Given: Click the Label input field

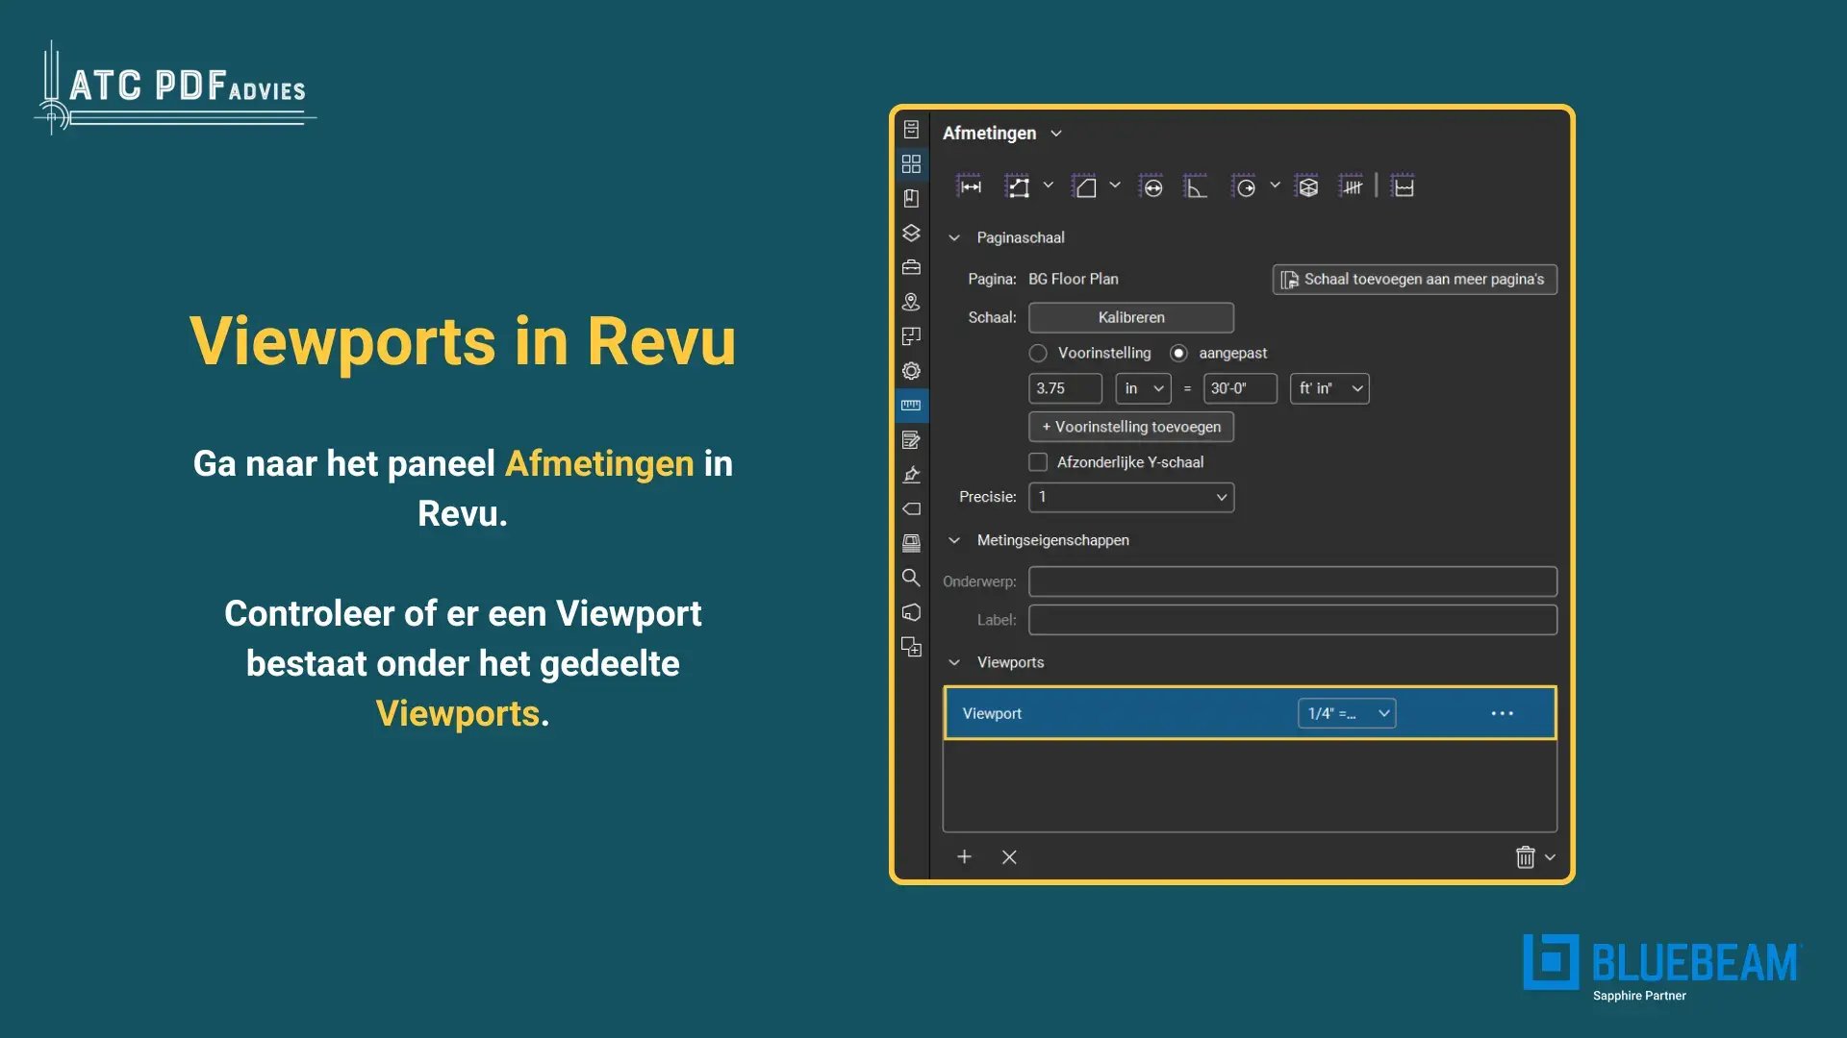Looking at the screenshot, I should 1293,620.
